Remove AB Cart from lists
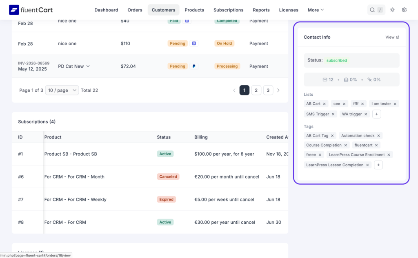Screen dimensions: 418x258 pos(324,104)
